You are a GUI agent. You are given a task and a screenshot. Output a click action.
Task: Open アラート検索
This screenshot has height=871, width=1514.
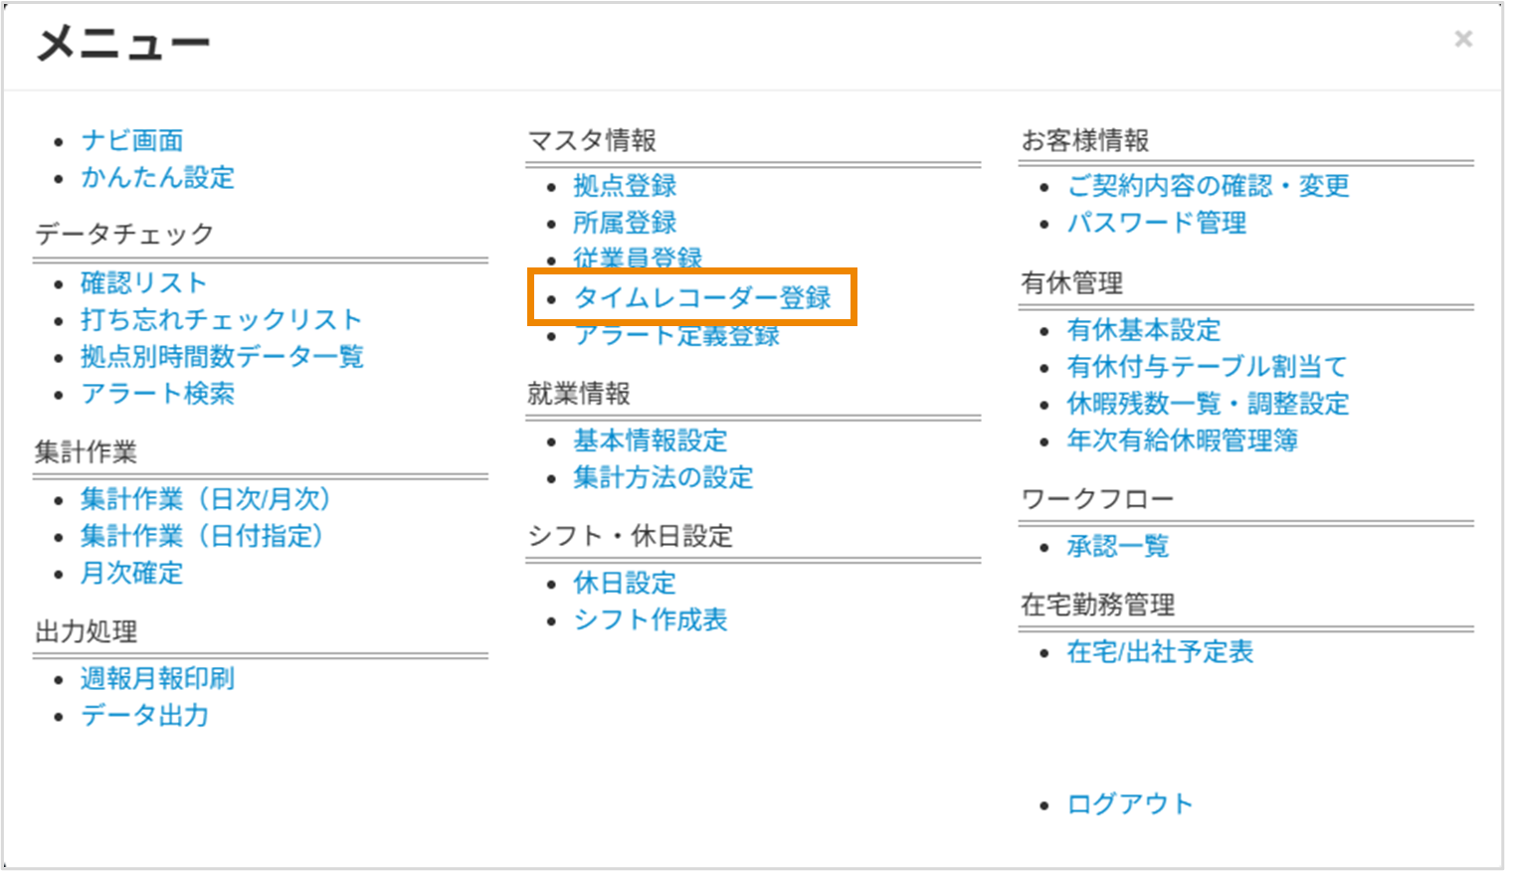pyautogui.click(x=158, y=394)
